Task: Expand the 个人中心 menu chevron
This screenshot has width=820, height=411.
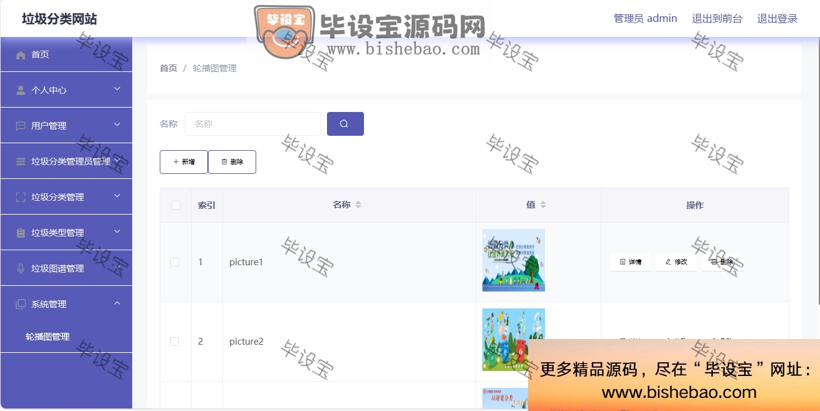Action: [117, 89]
